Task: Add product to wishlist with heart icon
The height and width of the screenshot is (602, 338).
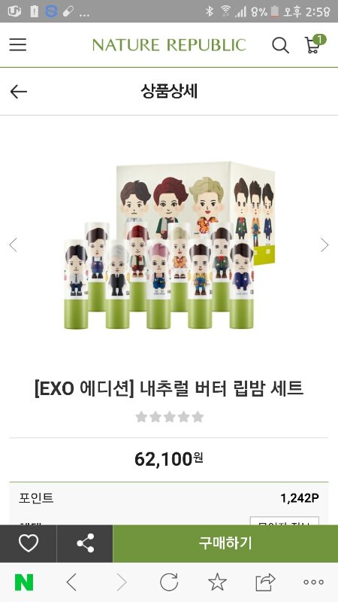Action: click(29, 543)
